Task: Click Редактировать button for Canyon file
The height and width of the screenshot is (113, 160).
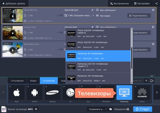Action: pyautogui.click(x=142, y=33)
